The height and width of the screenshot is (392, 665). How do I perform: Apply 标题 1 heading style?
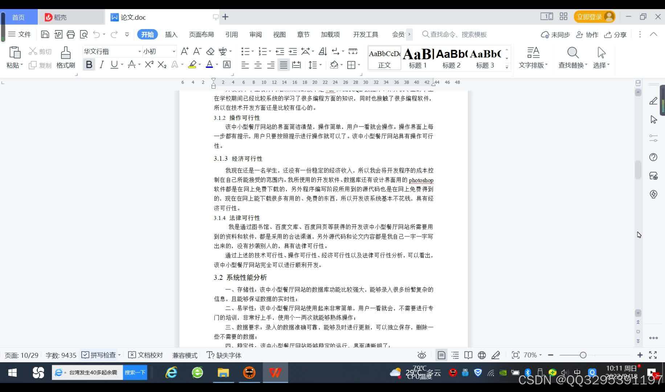pyautogui.click(x=418, y=58)
